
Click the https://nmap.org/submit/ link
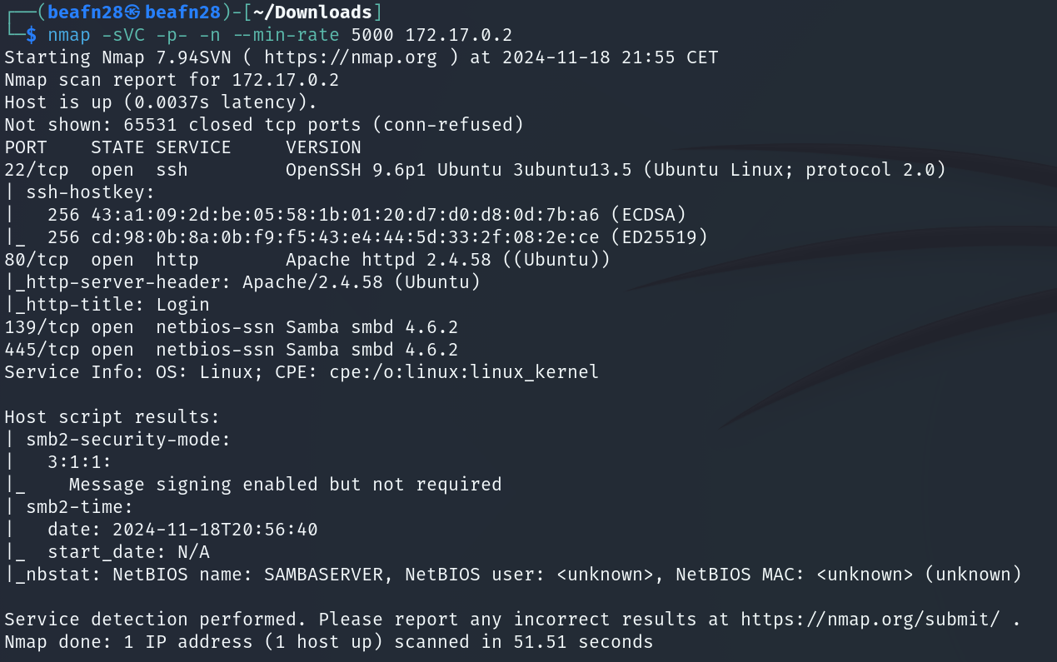tap(870, 620)
